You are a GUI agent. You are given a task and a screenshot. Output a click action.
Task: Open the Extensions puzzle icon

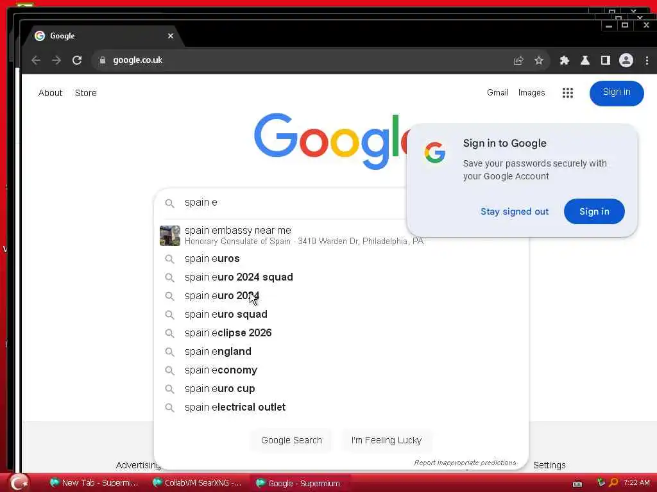pos(565,60)
